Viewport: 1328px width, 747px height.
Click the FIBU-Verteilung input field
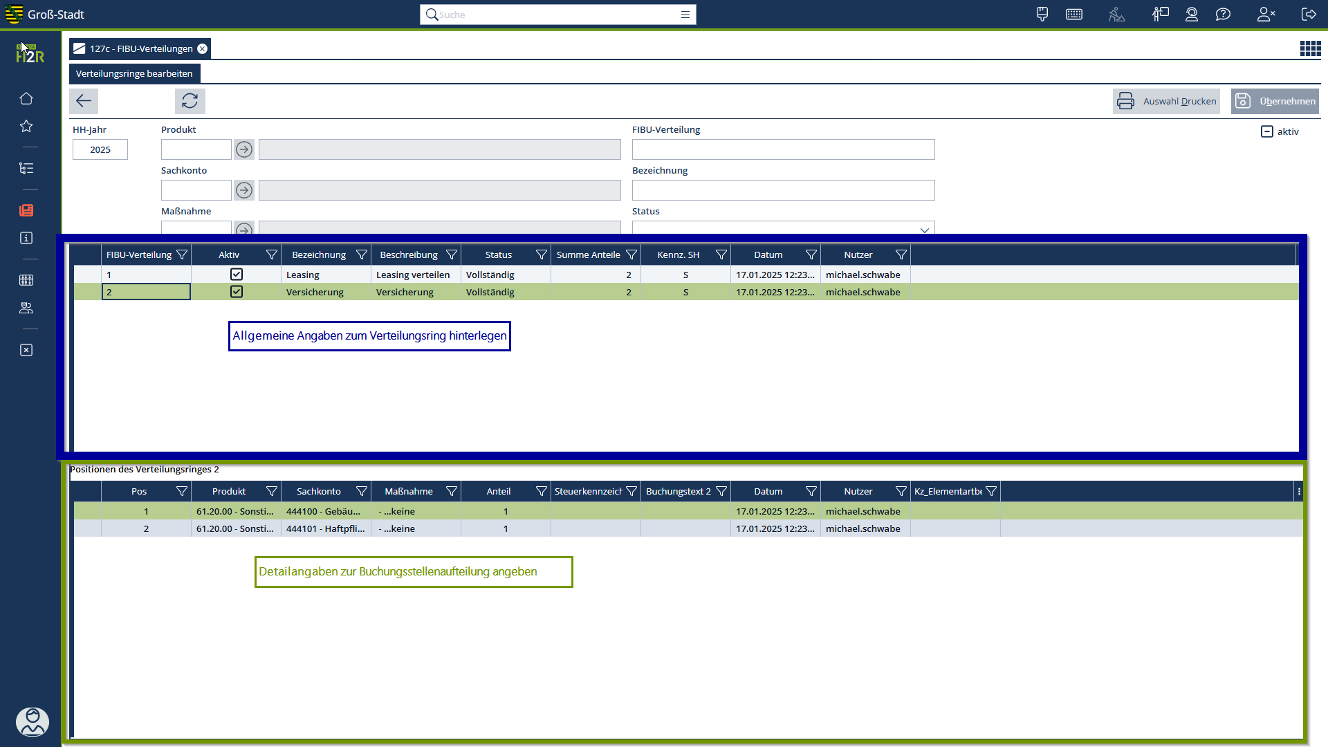tap(783, 149)
